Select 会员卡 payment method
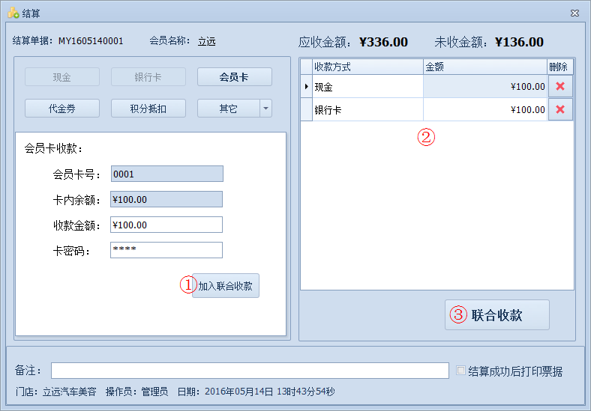Viewport: 591px width, 411px height. point(234,77)
